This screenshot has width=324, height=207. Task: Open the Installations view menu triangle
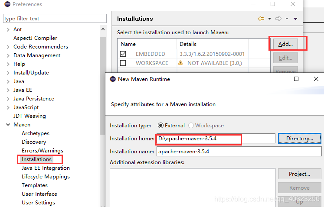point(295,19)
